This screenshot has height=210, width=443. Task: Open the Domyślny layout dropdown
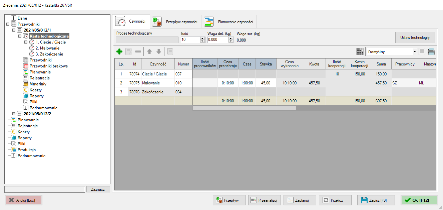coord(414,52)
